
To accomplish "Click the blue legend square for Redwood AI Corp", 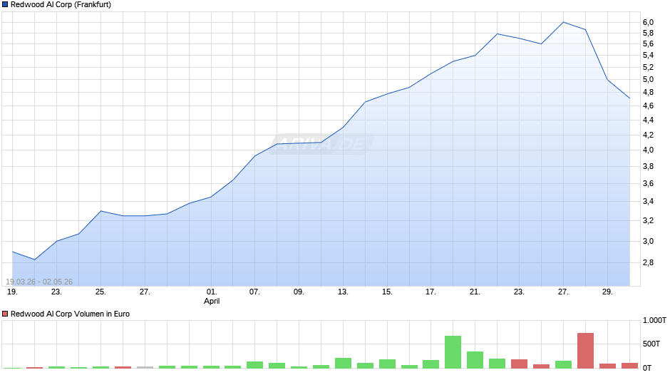I will (x=5, y=5).
